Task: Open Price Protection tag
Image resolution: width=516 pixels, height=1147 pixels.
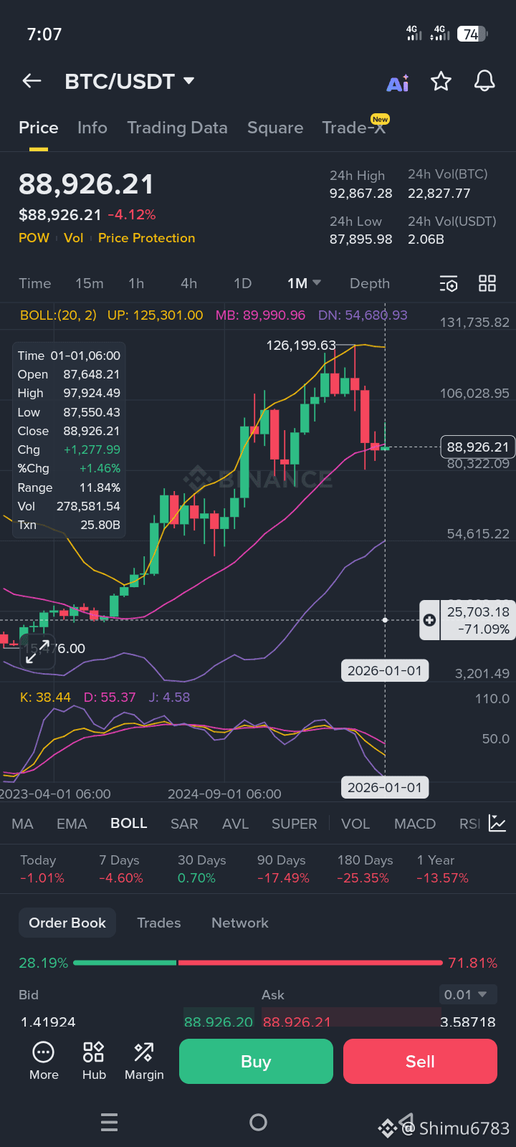Action: (x=146, y=238)
